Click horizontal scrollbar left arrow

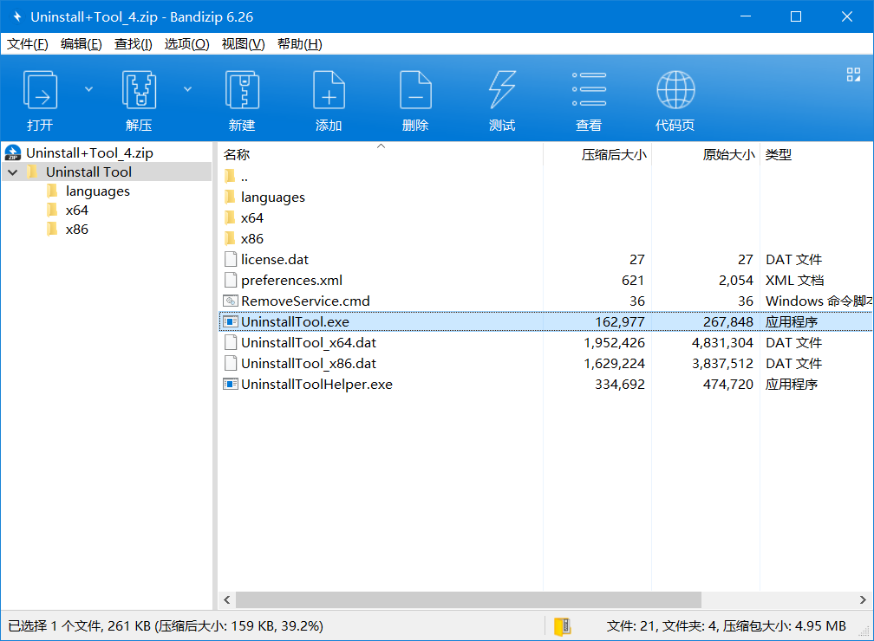point(227,599)
